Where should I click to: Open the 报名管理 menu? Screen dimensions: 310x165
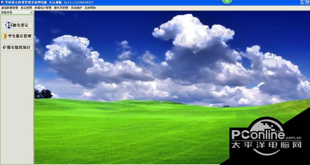tap(26, 8)
